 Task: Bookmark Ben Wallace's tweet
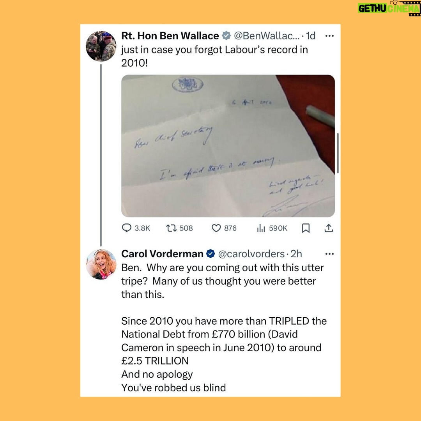click(x=306, y=228)
